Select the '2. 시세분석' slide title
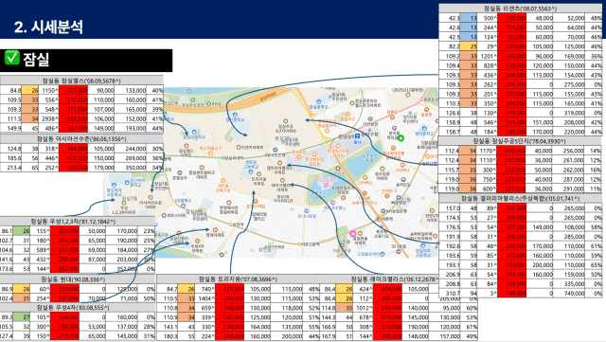 (48, 27)
